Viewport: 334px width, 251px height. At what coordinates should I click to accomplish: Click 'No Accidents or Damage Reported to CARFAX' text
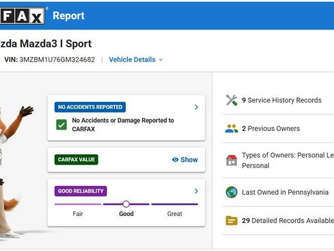click(x=123, y=125)
